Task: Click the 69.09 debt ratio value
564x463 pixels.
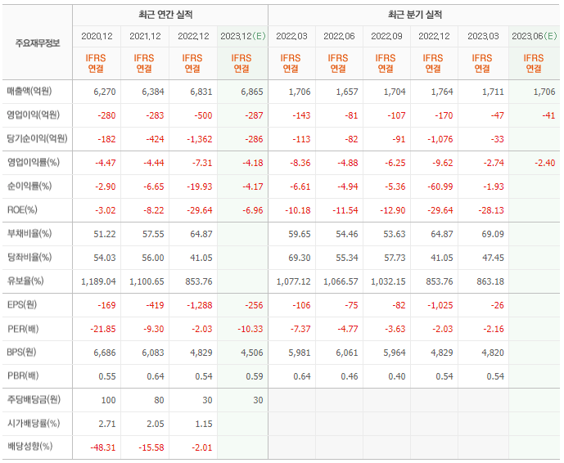Action: click(x=493, y=235)
